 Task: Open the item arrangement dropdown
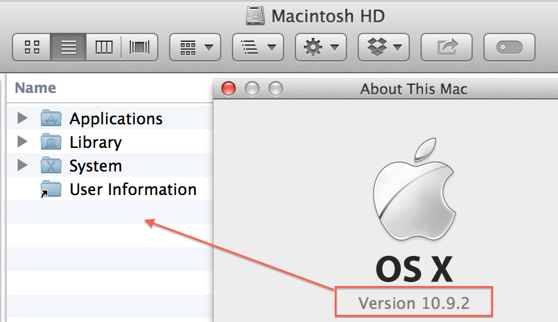(195, 47)
